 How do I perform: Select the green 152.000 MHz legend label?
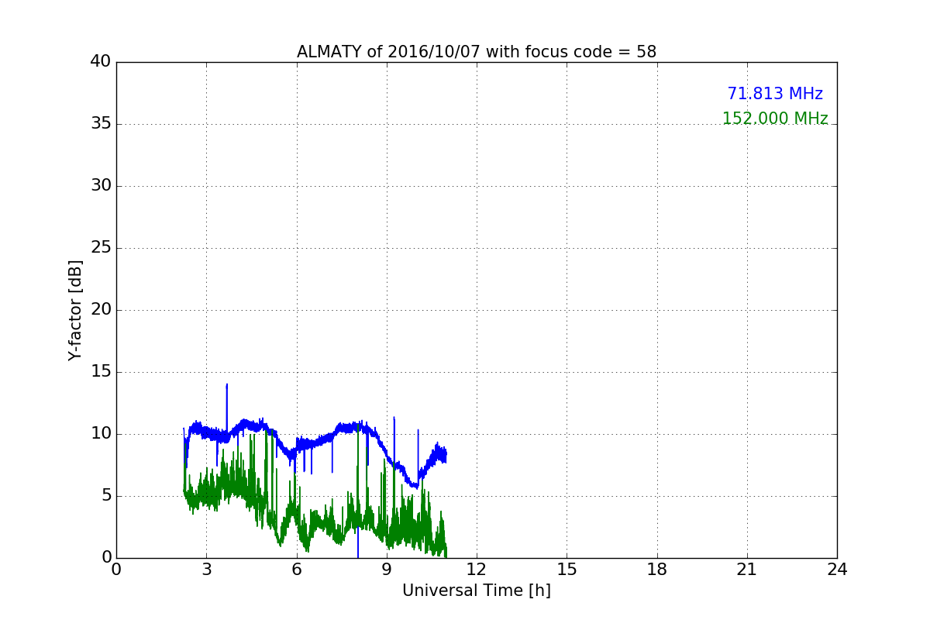[775, 119]
